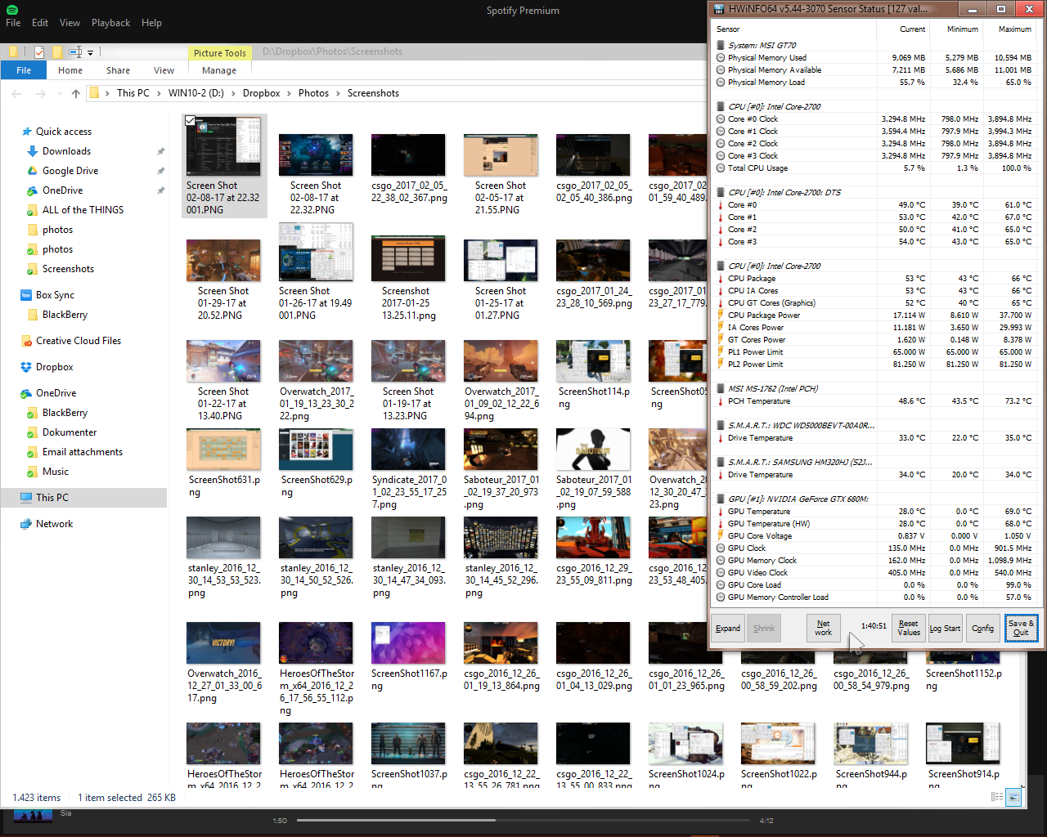Screen dimensions: 1047x837
Task: Go forward using Explorer's forward arrow
Action: click(41, 93)
